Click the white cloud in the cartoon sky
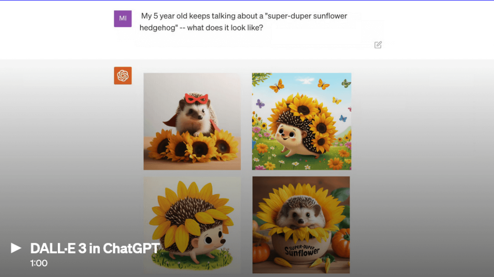494x277 pixels. 305,81
